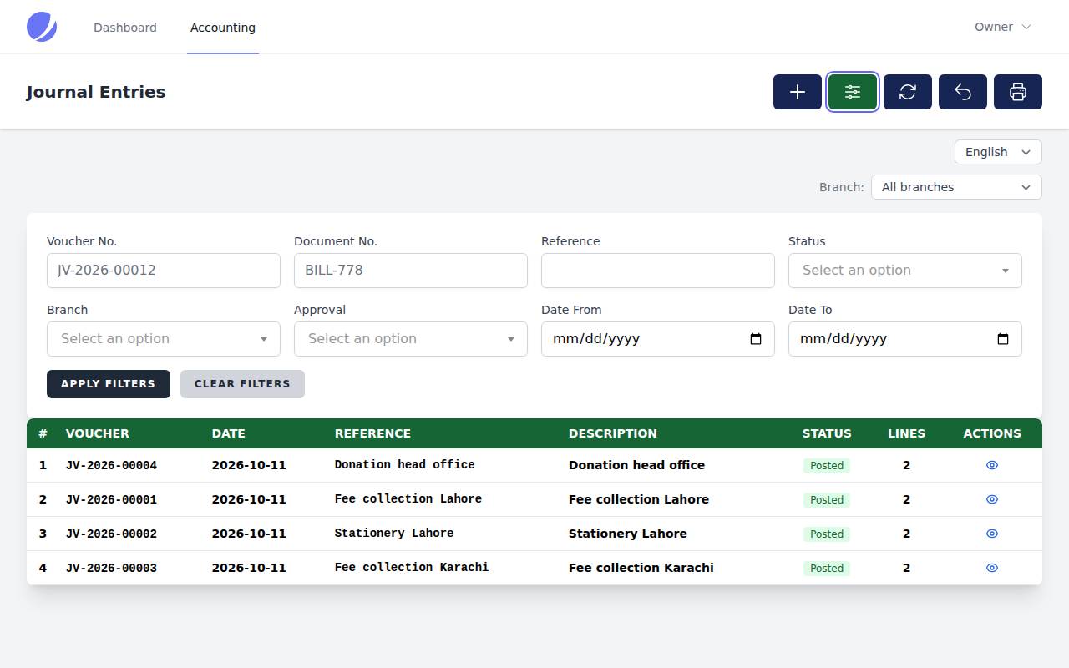Focus the Document No. input field
The image size is (1069, 668).
[x=411, y=271]
